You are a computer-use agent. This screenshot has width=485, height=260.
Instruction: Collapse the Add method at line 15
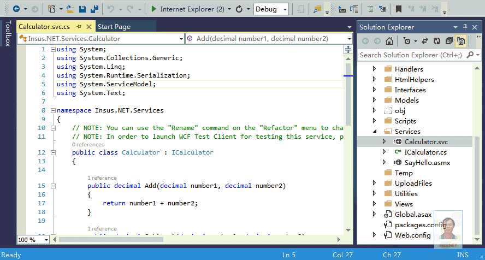[53, 186]
